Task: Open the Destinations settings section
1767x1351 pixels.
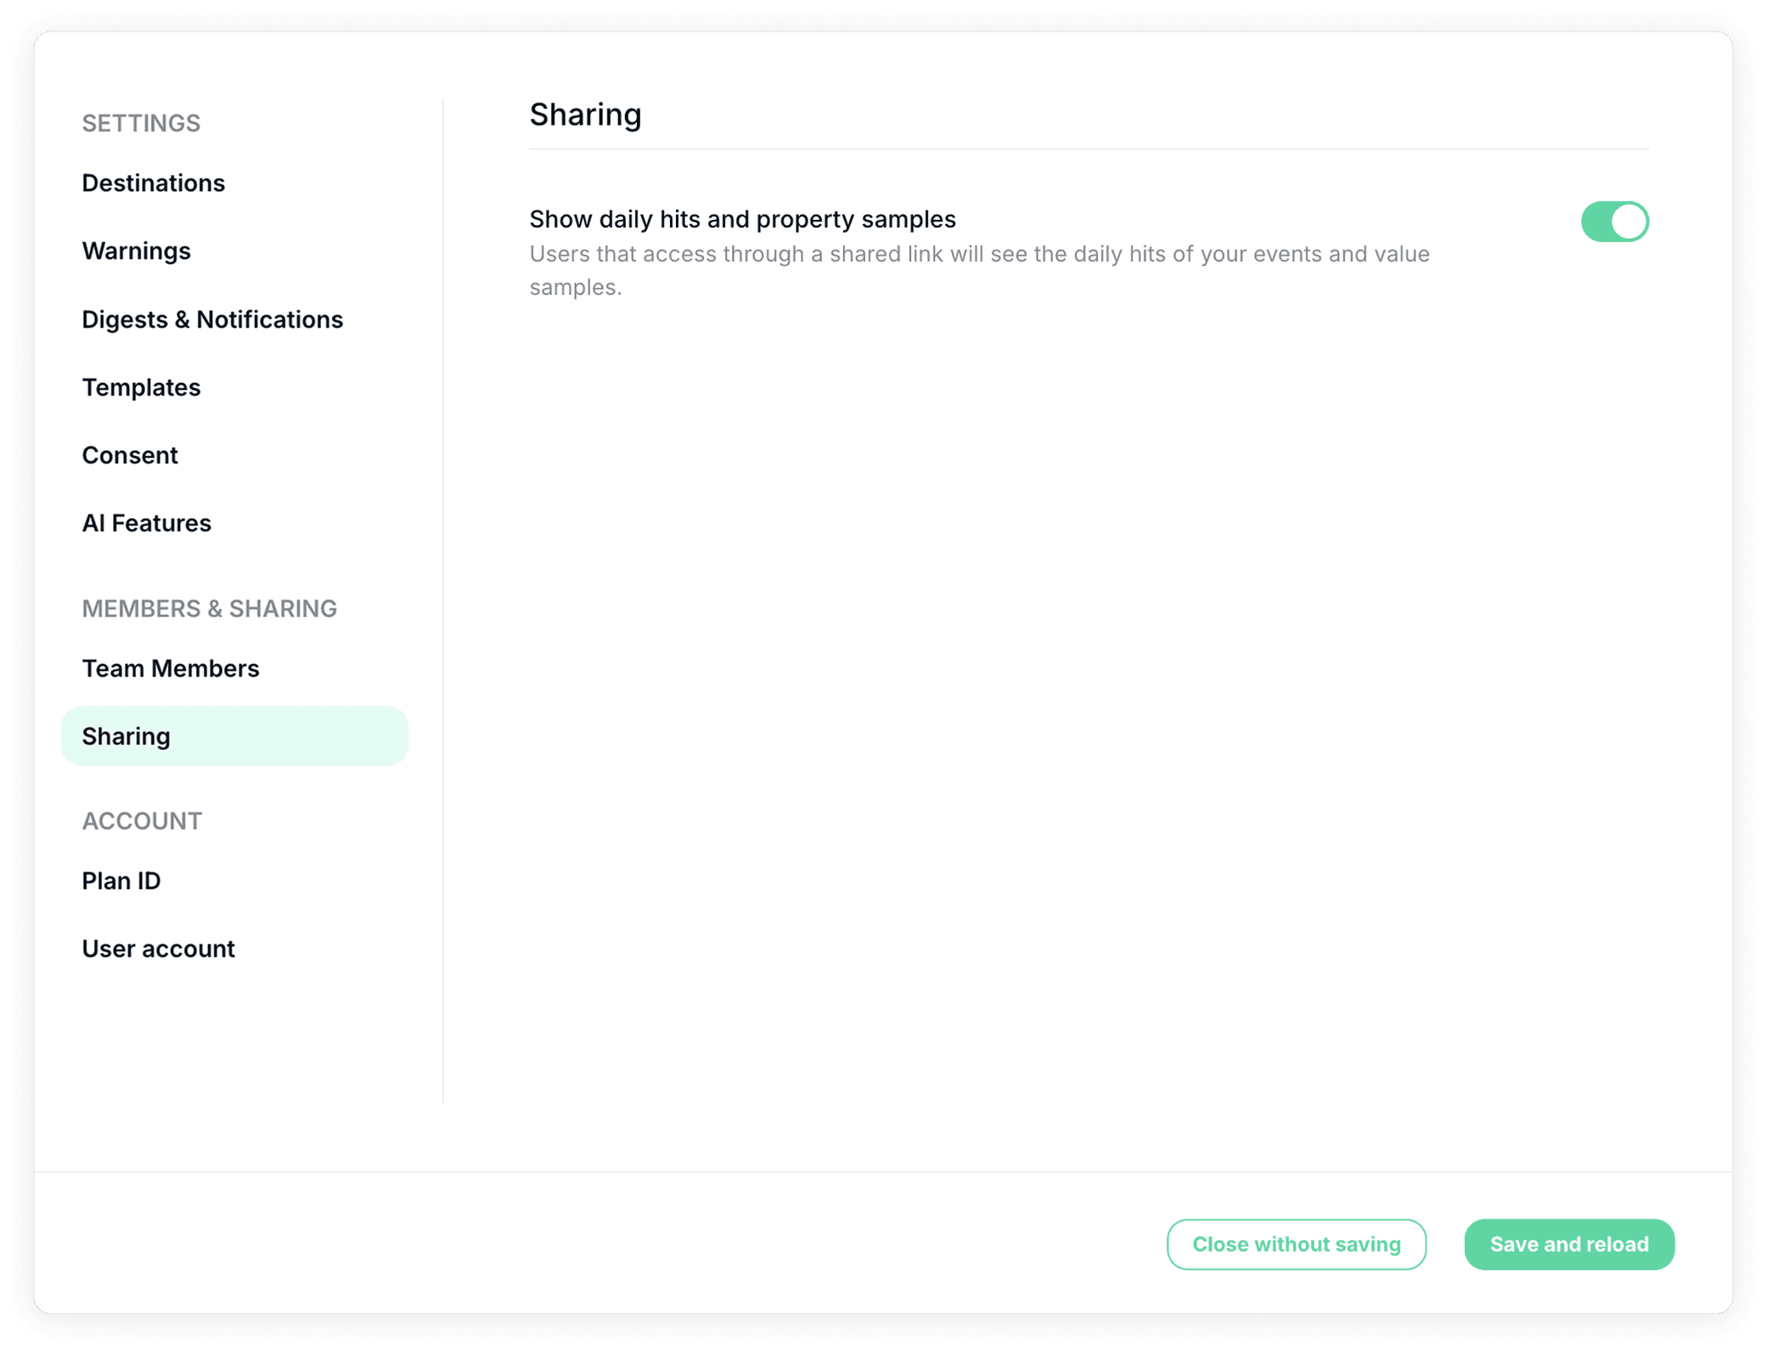Action: tap(153, 183)
